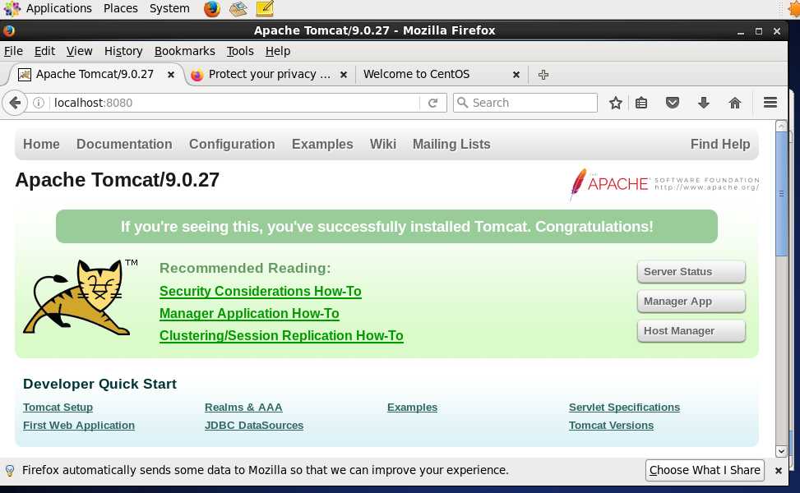Image resolution: width=800 pixels, height=493 pixels.
Task: Close the Apache Tomcat/9.0.27 tab
Action: coord(171,75)
